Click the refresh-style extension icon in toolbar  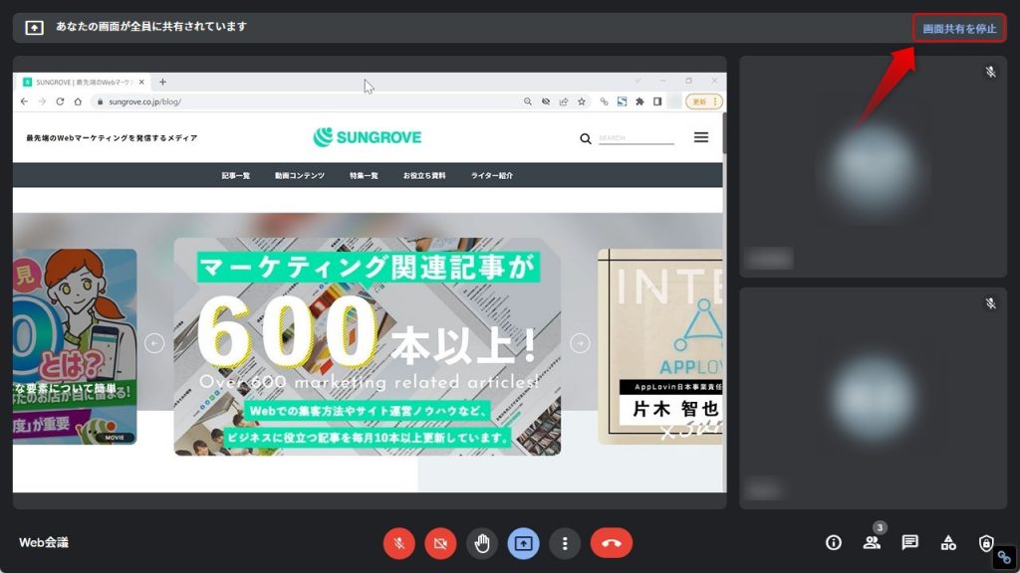tap(622, 101)
